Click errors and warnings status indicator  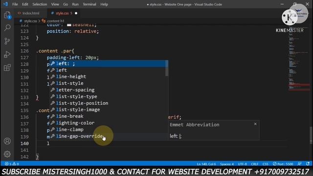coord(12,164)
